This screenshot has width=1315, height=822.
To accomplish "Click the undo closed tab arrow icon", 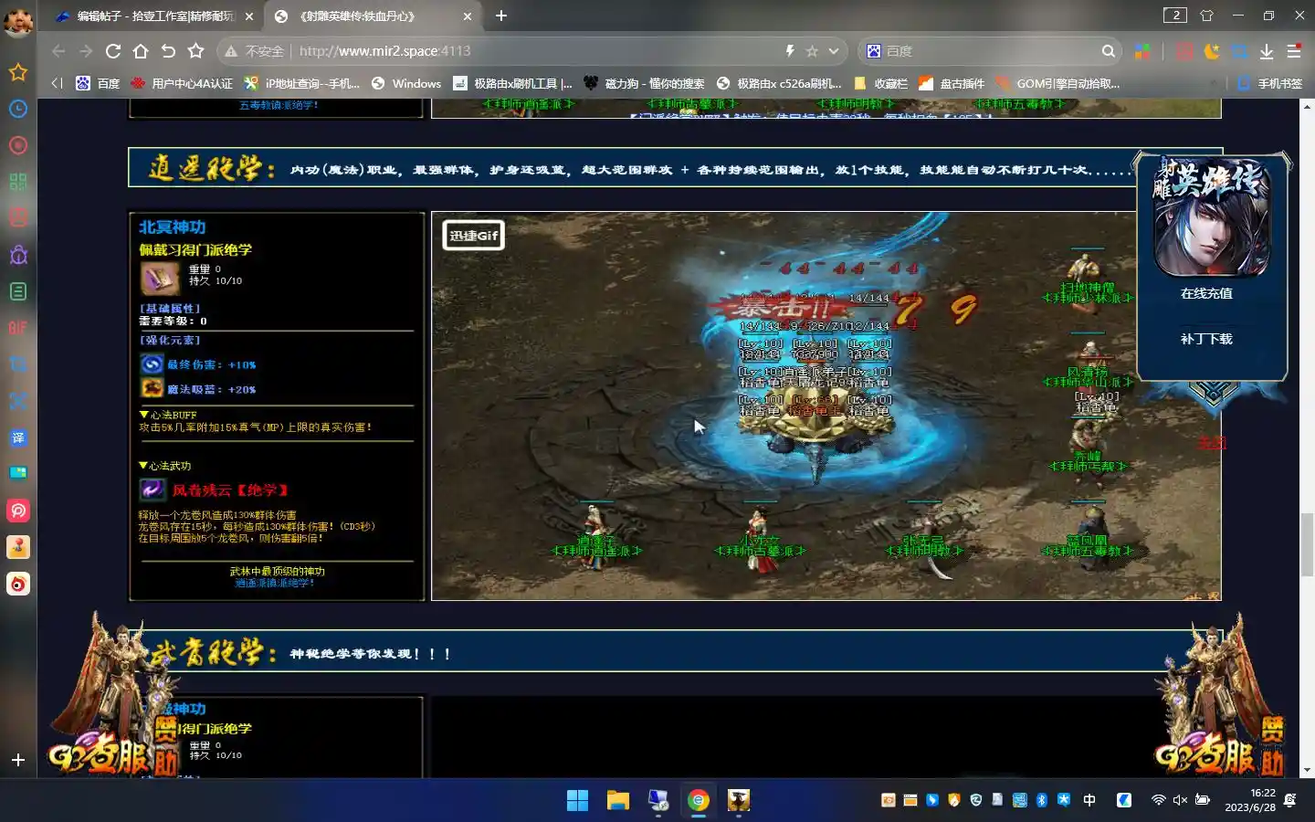I will pyautogui.click(x=168, y=51).
